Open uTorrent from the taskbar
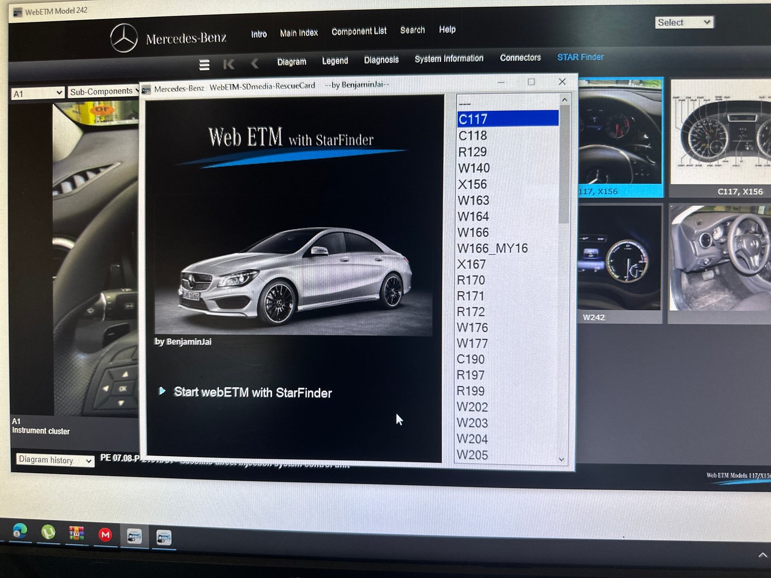The width and height of the screenshot is (771, 578). (x=48, y=532)
